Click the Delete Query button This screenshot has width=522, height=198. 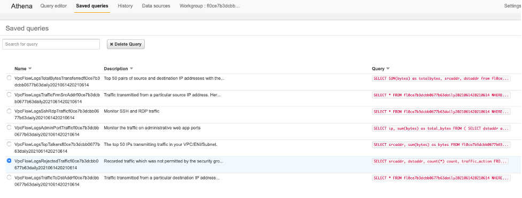[126, 44]
